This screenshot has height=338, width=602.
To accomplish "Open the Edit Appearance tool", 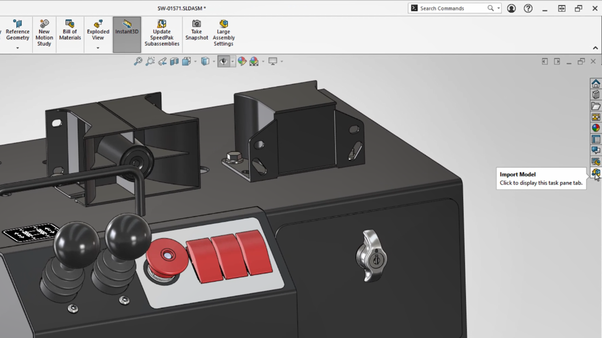I will click(x=242, y=61).
